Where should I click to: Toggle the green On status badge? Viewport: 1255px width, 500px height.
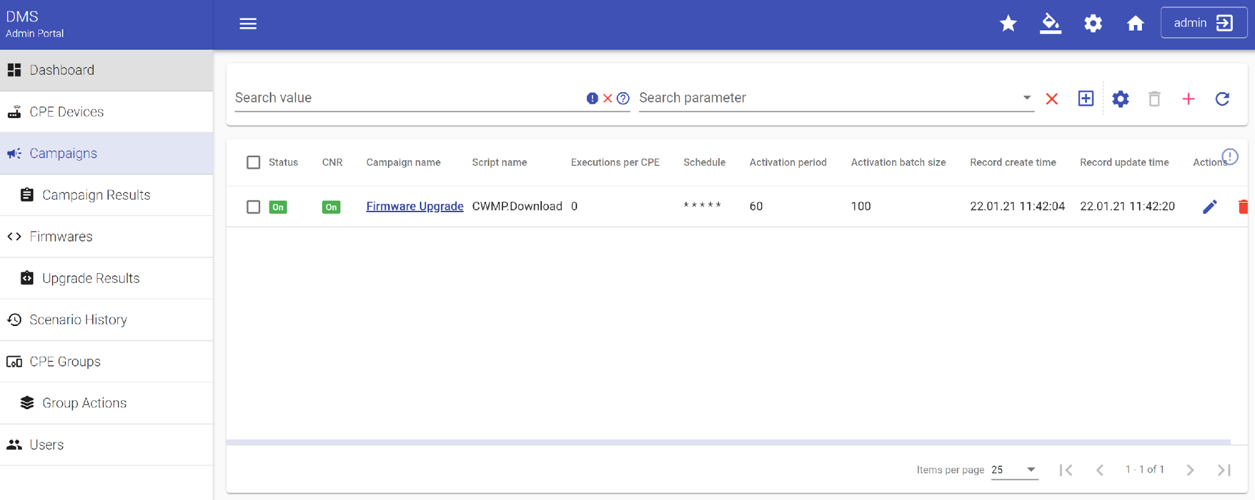tap(277, 207)
